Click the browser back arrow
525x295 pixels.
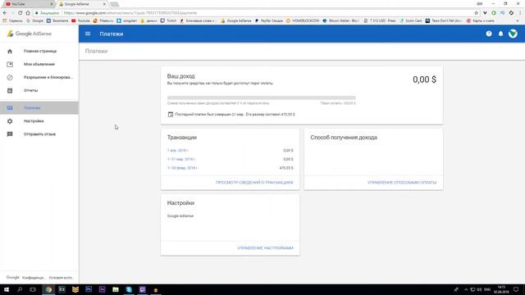tap(5, 13)
